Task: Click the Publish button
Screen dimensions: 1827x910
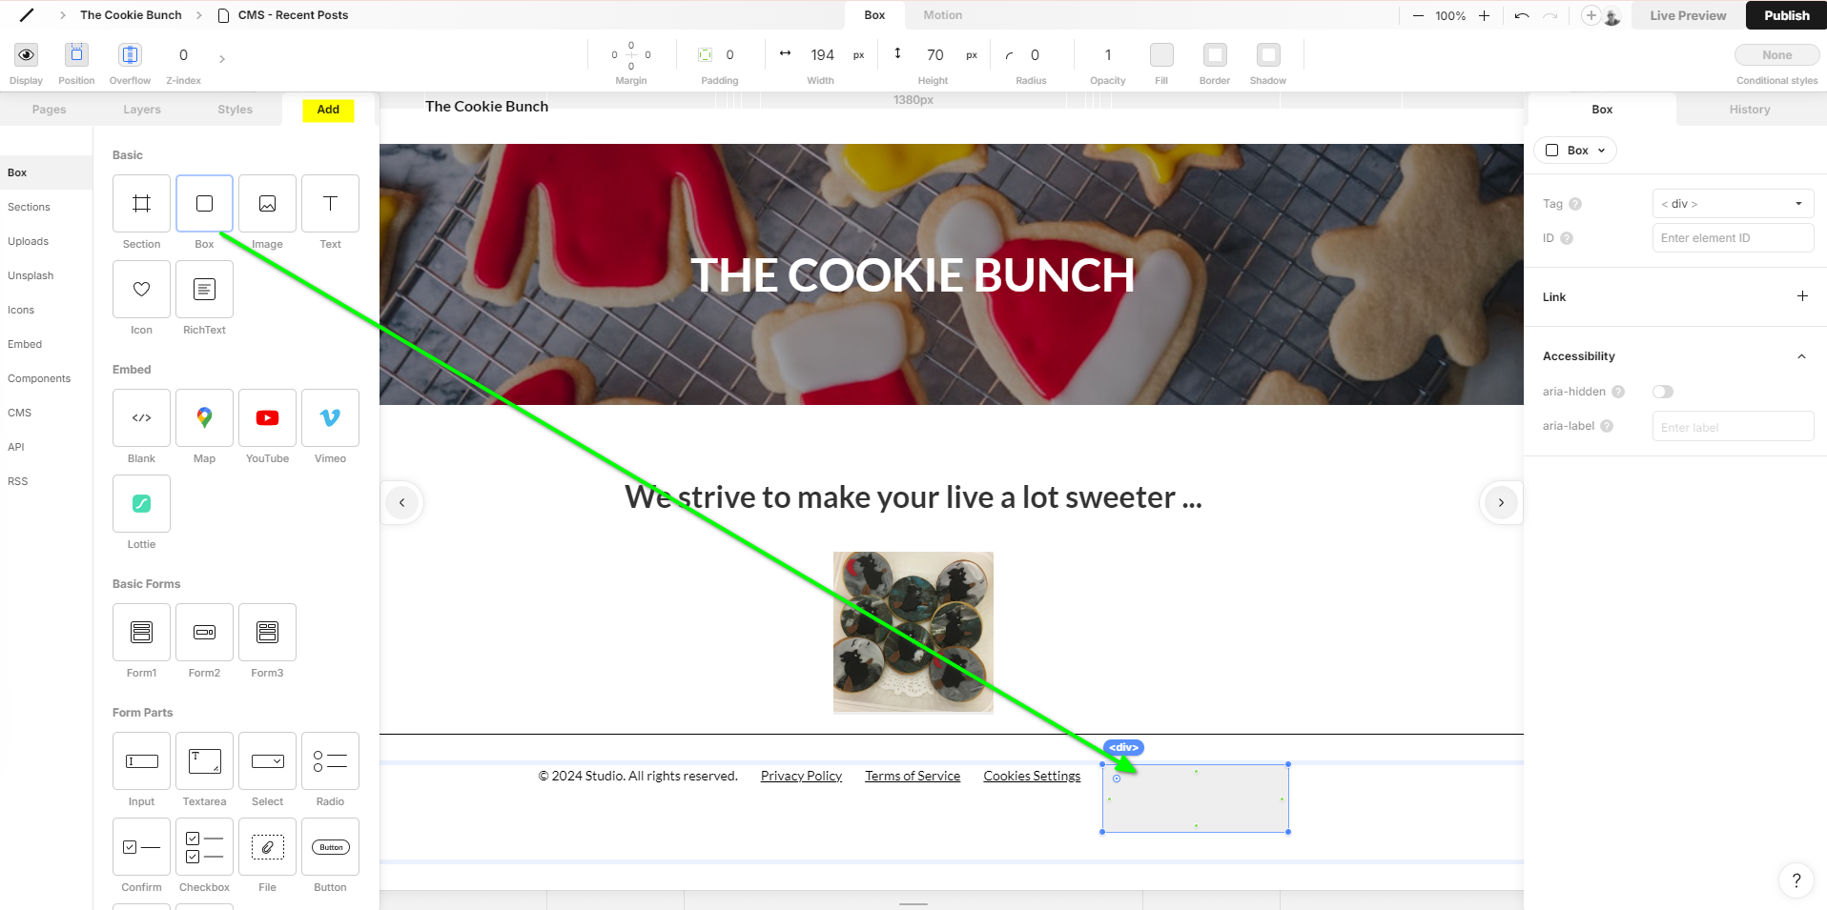Action: click(1786, 15)
